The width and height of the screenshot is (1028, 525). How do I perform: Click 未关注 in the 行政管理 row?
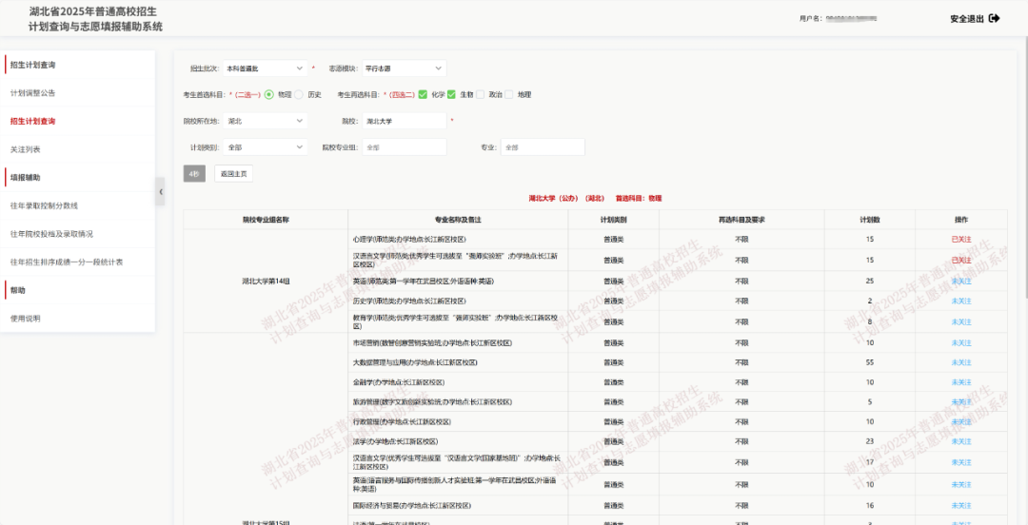pos(961,421)
